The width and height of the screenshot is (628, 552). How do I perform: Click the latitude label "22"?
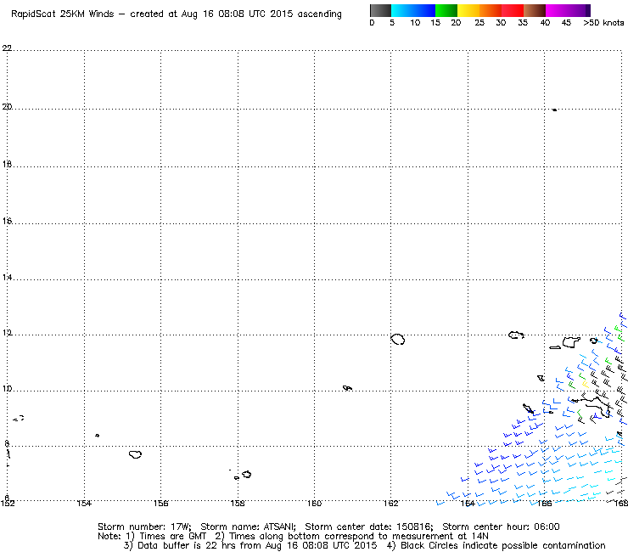[x=7, y=48]
